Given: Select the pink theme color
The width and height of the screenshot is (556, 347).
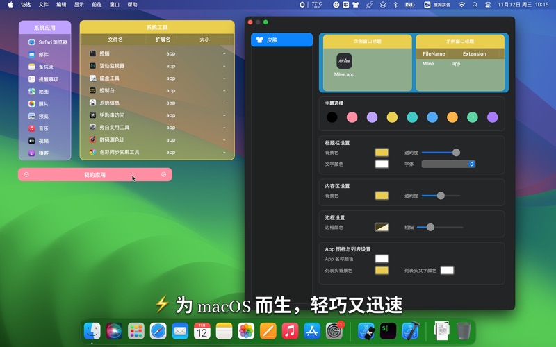Looking at the screenshot, I should point(352,117).
